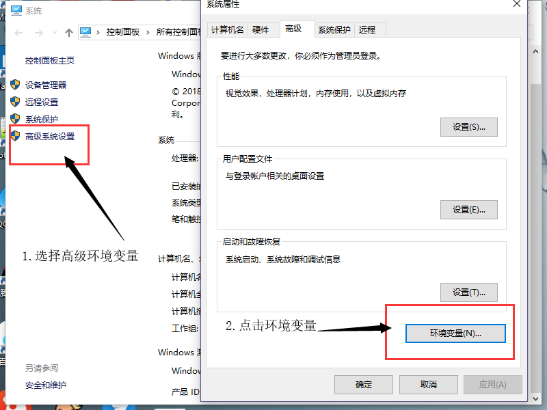Screen dimensions: 547x410
Task: Open the 系统保护 tab
Action: point(334,30)
